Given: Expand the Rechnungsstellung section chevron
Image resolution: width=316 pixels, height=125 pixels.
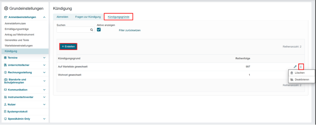Looking at the screenshot, I should click(44, 73).
